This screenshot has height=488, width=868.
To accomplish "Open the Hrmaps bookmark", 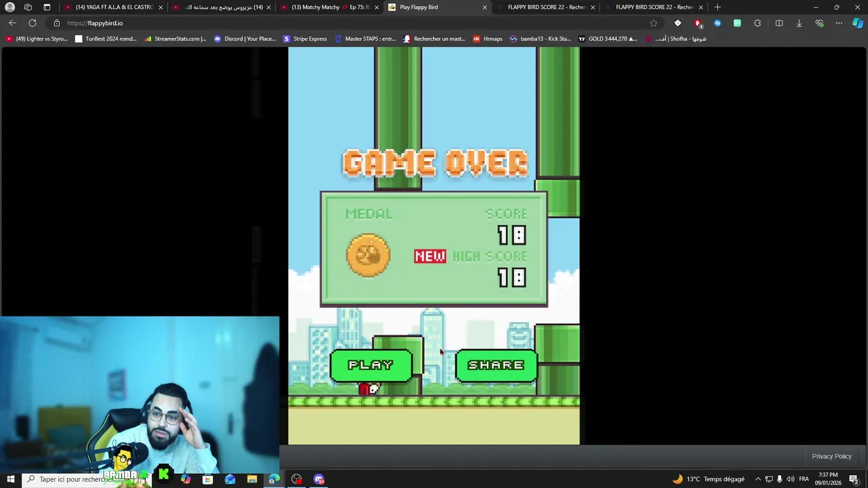I will [x=488, y=39].
